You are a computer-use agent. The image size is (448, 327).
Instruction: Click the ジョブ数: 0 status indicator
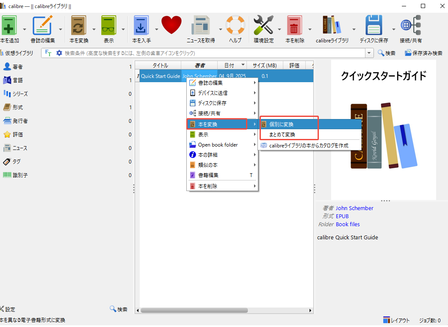pyautogui.click(x=430, y=320)
